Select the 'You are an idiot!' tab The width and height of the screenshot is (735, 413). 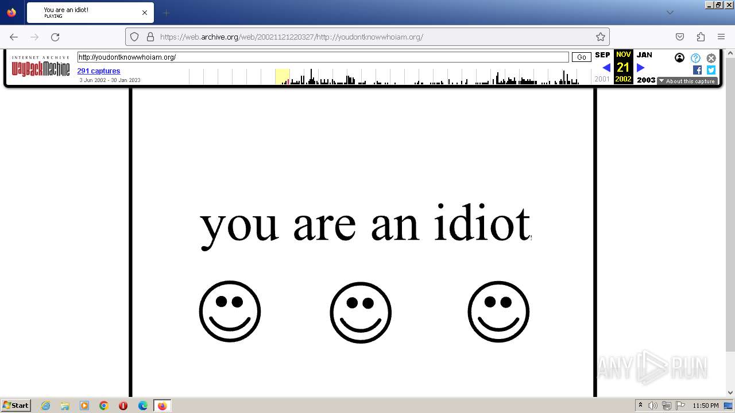point(89,13)
